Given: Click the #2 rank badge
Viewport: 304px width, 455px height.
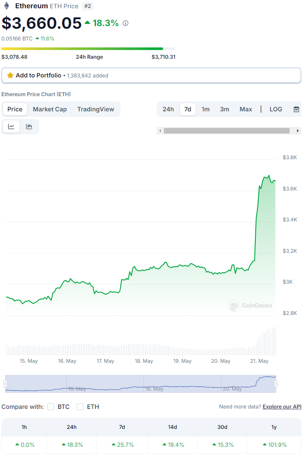Looking at the screenshot, I should click(87, 6).
